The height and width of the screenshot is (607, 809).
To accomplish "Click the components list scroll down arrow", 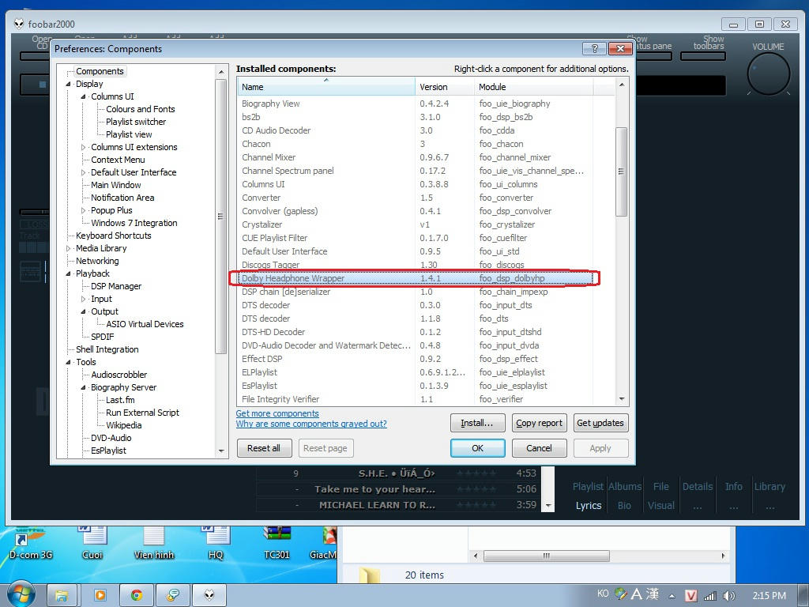I will (621, 399).
